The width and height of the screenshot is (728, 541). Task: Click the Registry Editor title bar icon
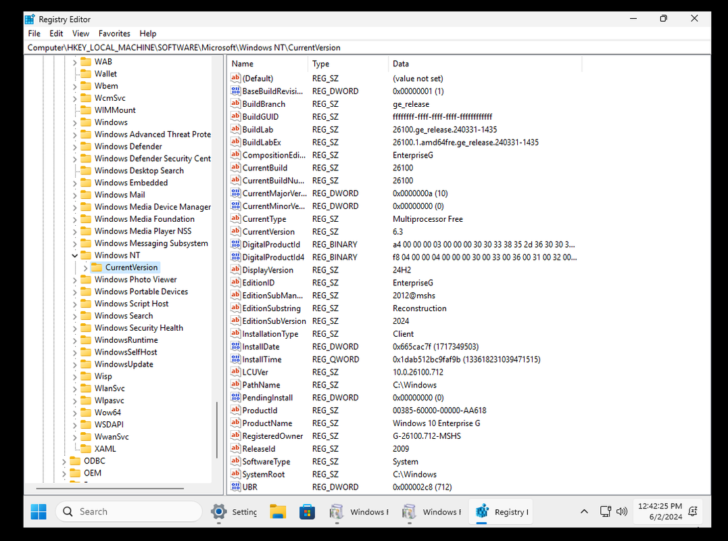[x=30, y=19]
